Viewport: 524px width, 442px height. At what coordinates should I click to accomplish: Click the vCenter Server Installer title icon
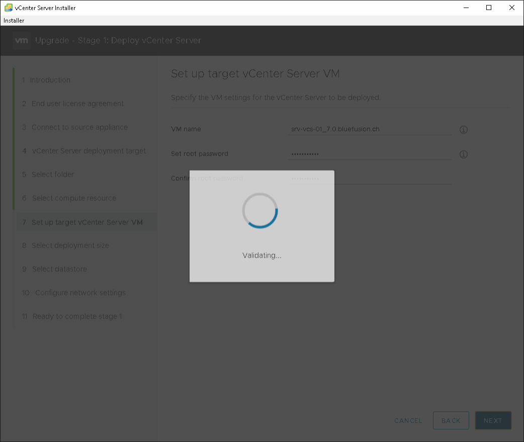(x=8, y=8)
